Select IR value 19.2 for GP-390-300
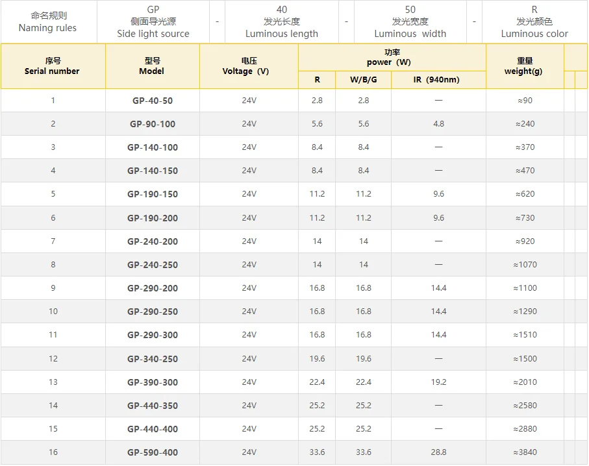This screenshot has height=466, width=589. (438, 382)
